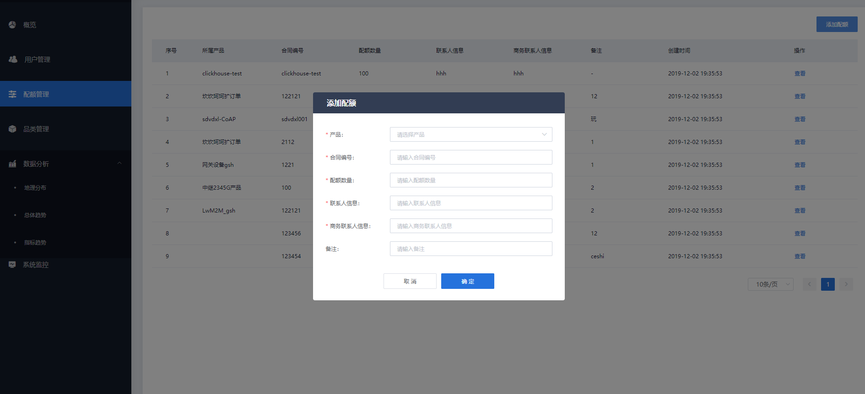
Task: Collapse the 数据分析 submenu chevron
Action: coord(119,163)
